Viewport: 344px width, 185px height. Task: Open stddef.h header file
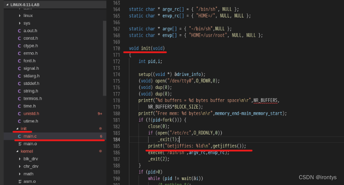[x=31, y=83]
